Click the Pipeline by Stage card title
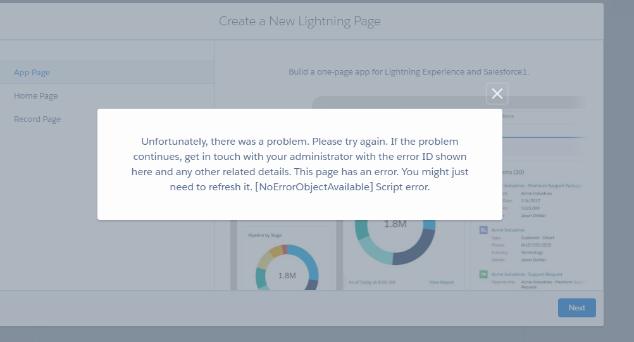Viewport: 634px width, 342px height. tap(264, 235)
